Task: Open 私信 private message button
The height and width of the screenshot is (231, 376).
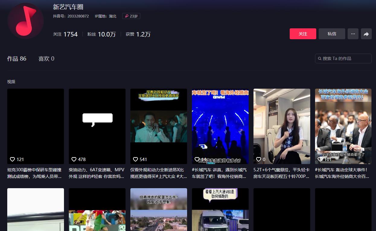Action: click(x=332, y=34)
